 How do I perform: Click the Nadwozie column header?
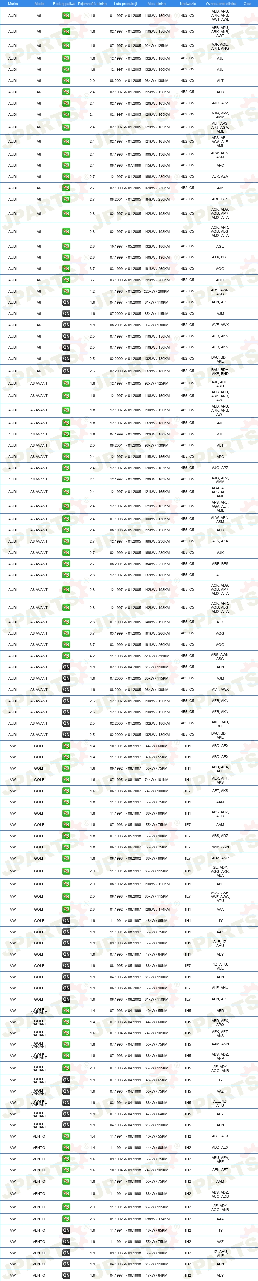click(x=188, y=4)
